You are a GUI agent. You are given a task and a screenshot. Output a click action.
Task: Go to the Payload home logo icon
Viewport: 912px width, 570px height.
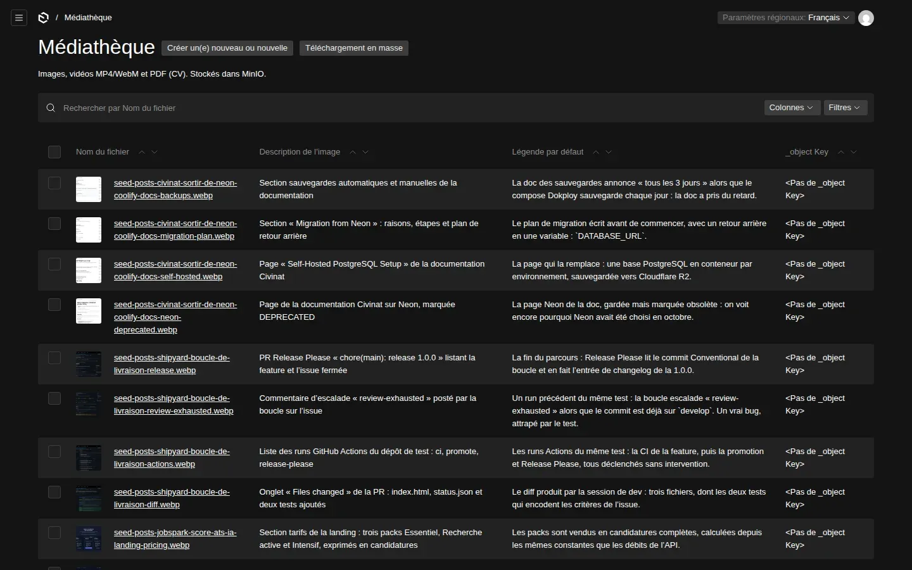tap(43, 18)
